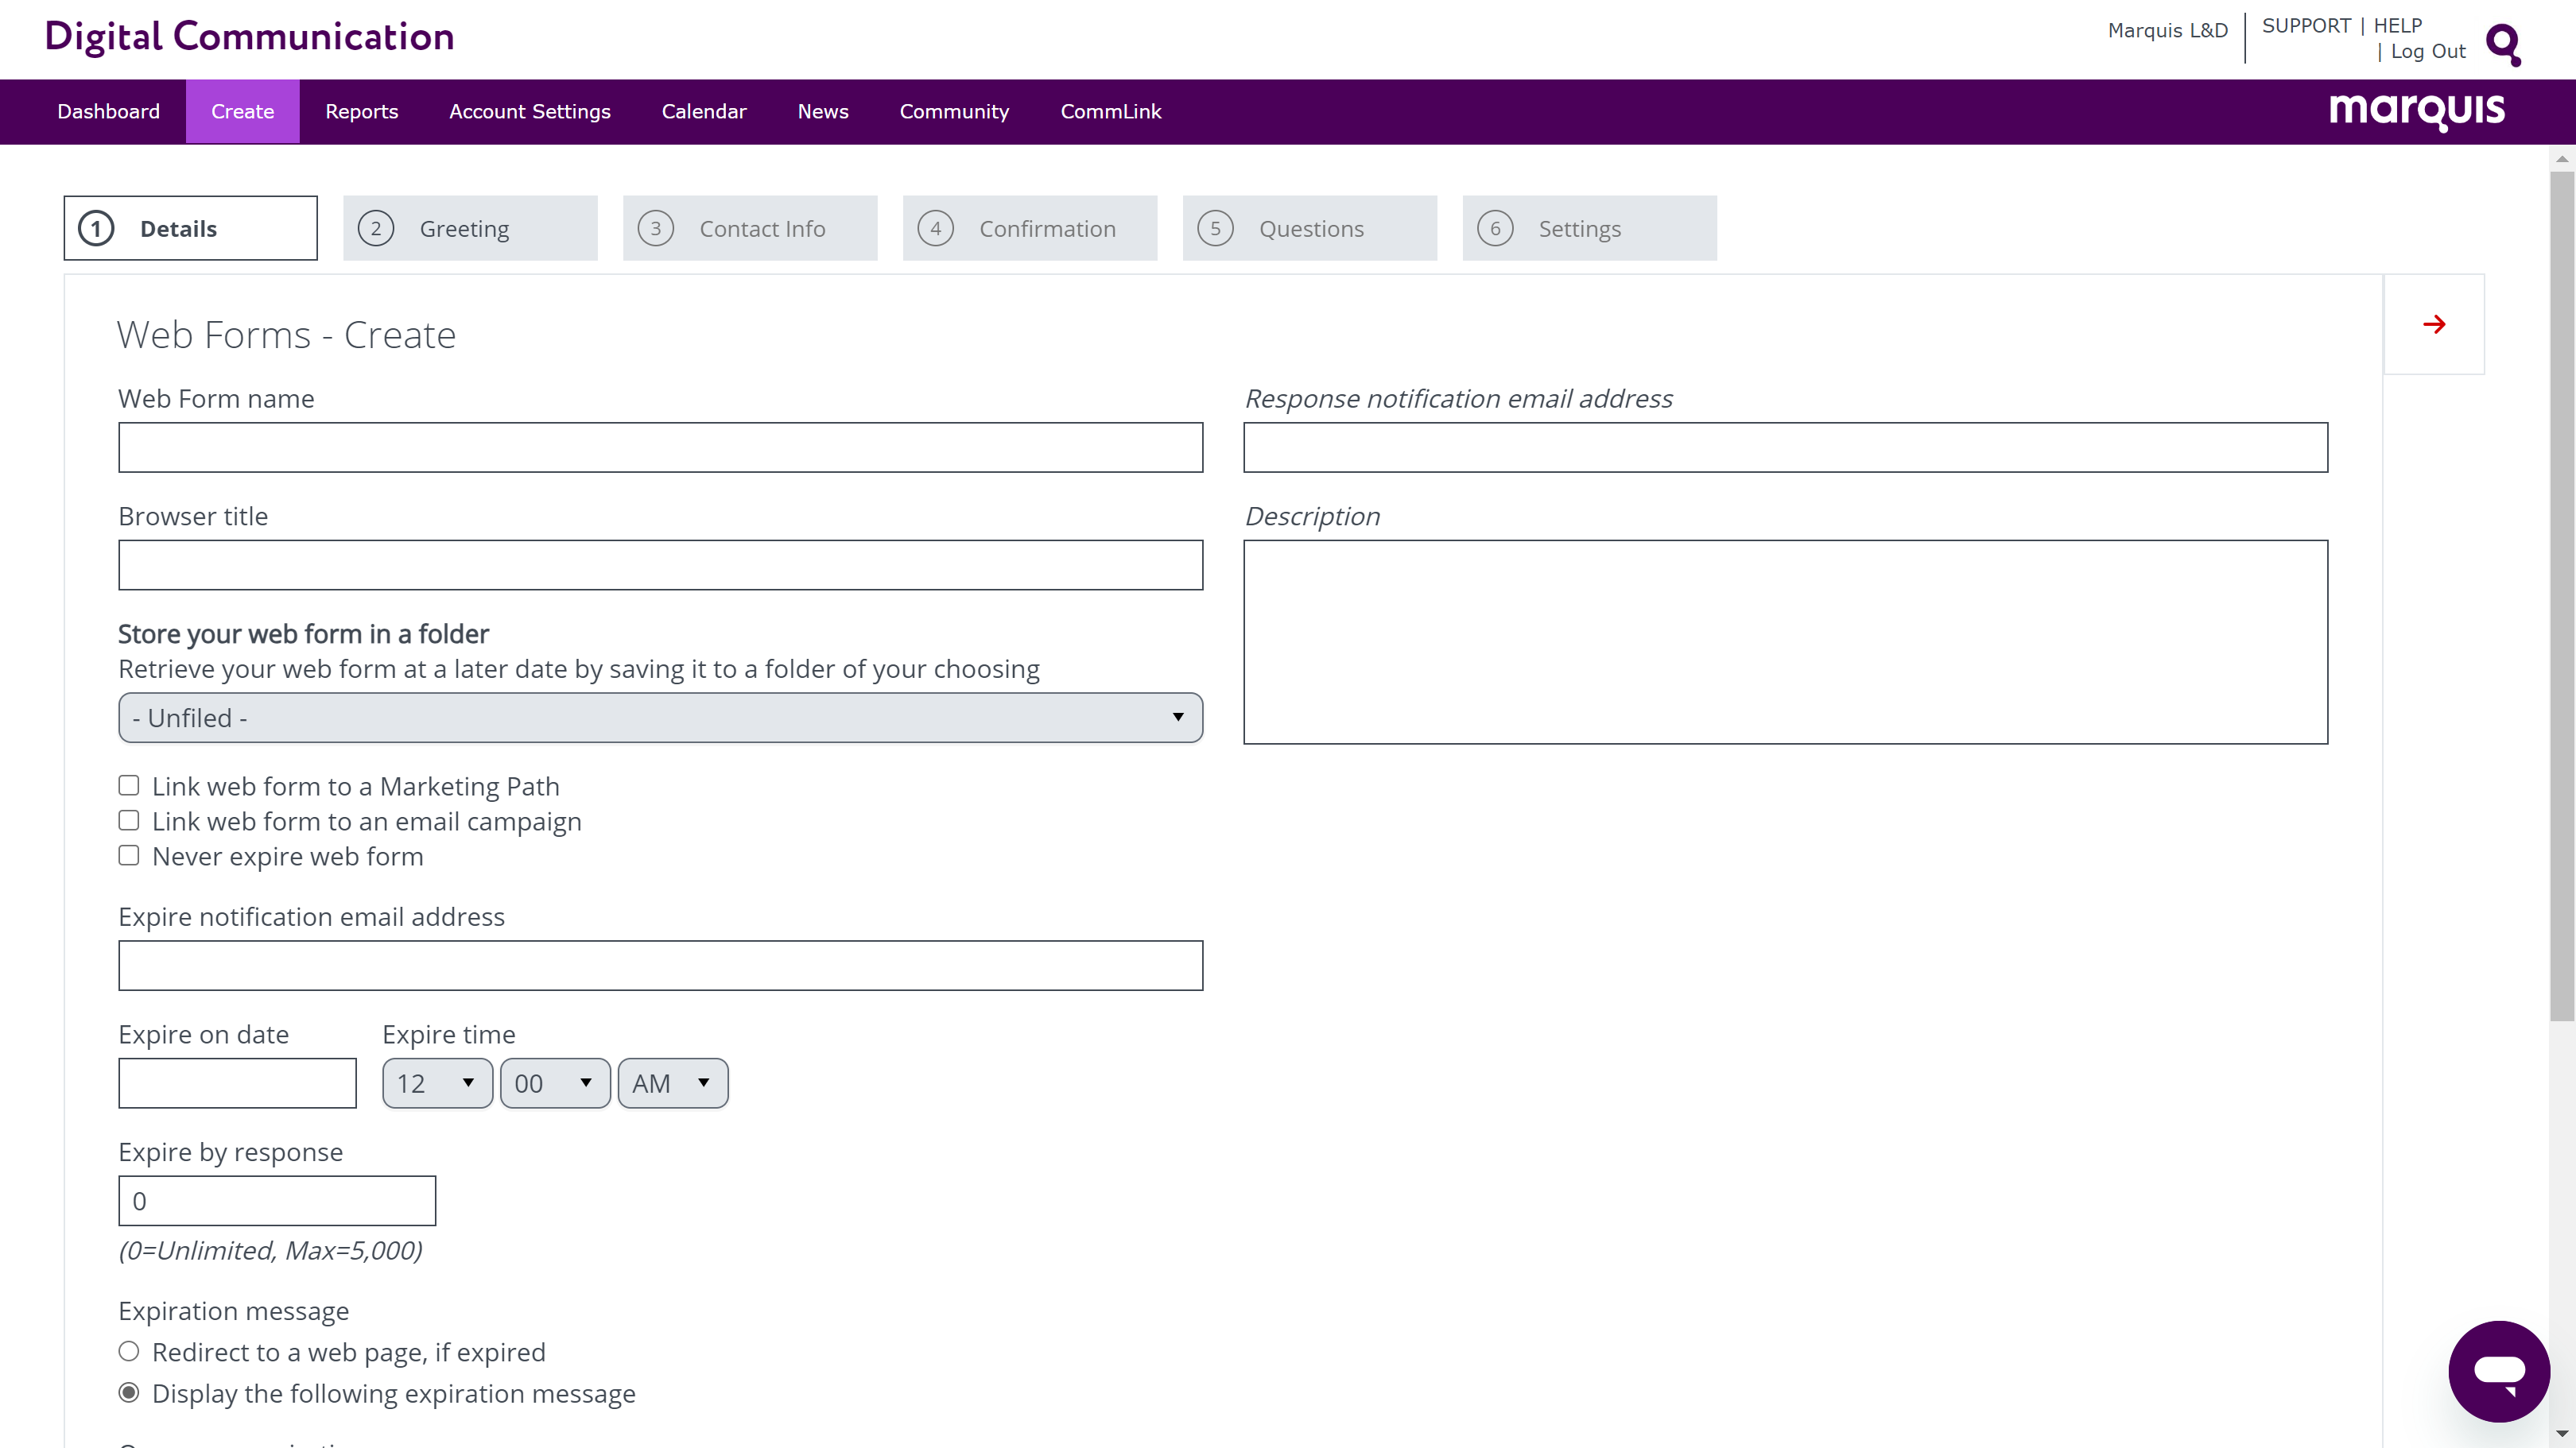Click the Expire notification email address field

[x=660, y=966]
